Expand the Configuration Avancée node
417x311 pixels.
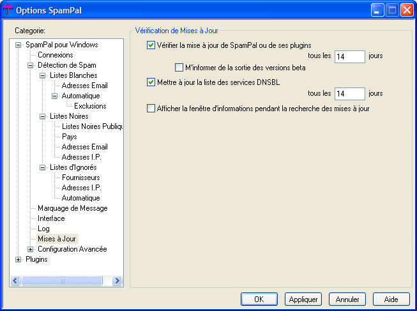(30, 249)
